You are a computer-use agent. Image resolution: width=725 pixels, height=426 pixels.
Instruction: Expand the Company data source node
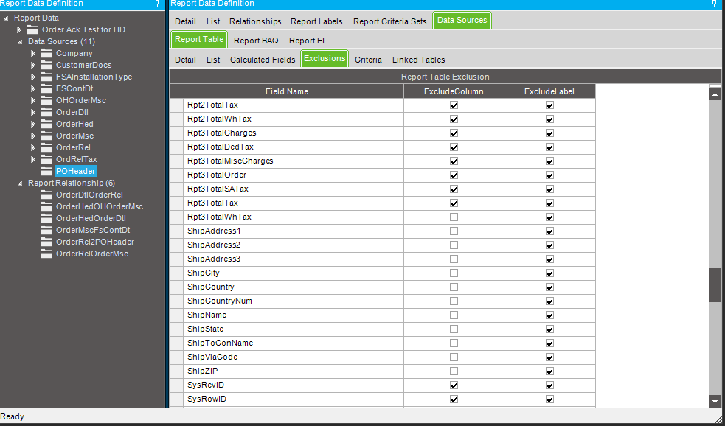coord(33,53)
